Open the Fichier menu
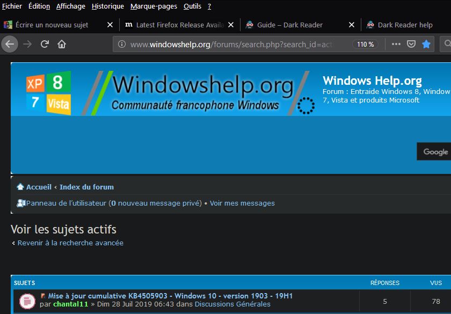This screenshot has height=314, width=451. [12, 6]
